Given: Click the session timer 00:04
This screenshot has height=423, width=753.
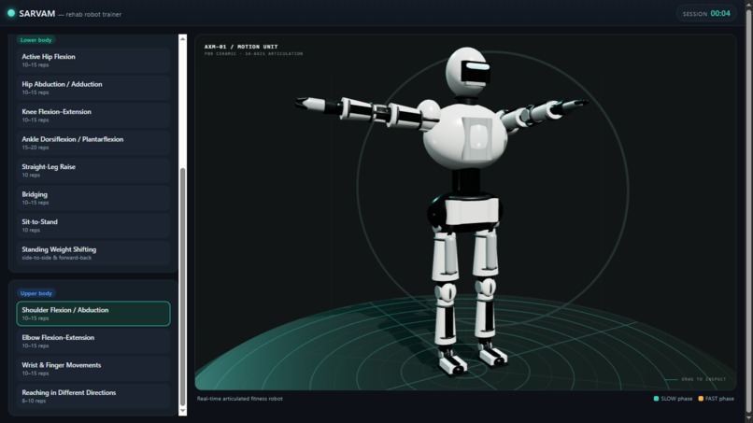Looking at the screenshot, I should tap(720, 13).
